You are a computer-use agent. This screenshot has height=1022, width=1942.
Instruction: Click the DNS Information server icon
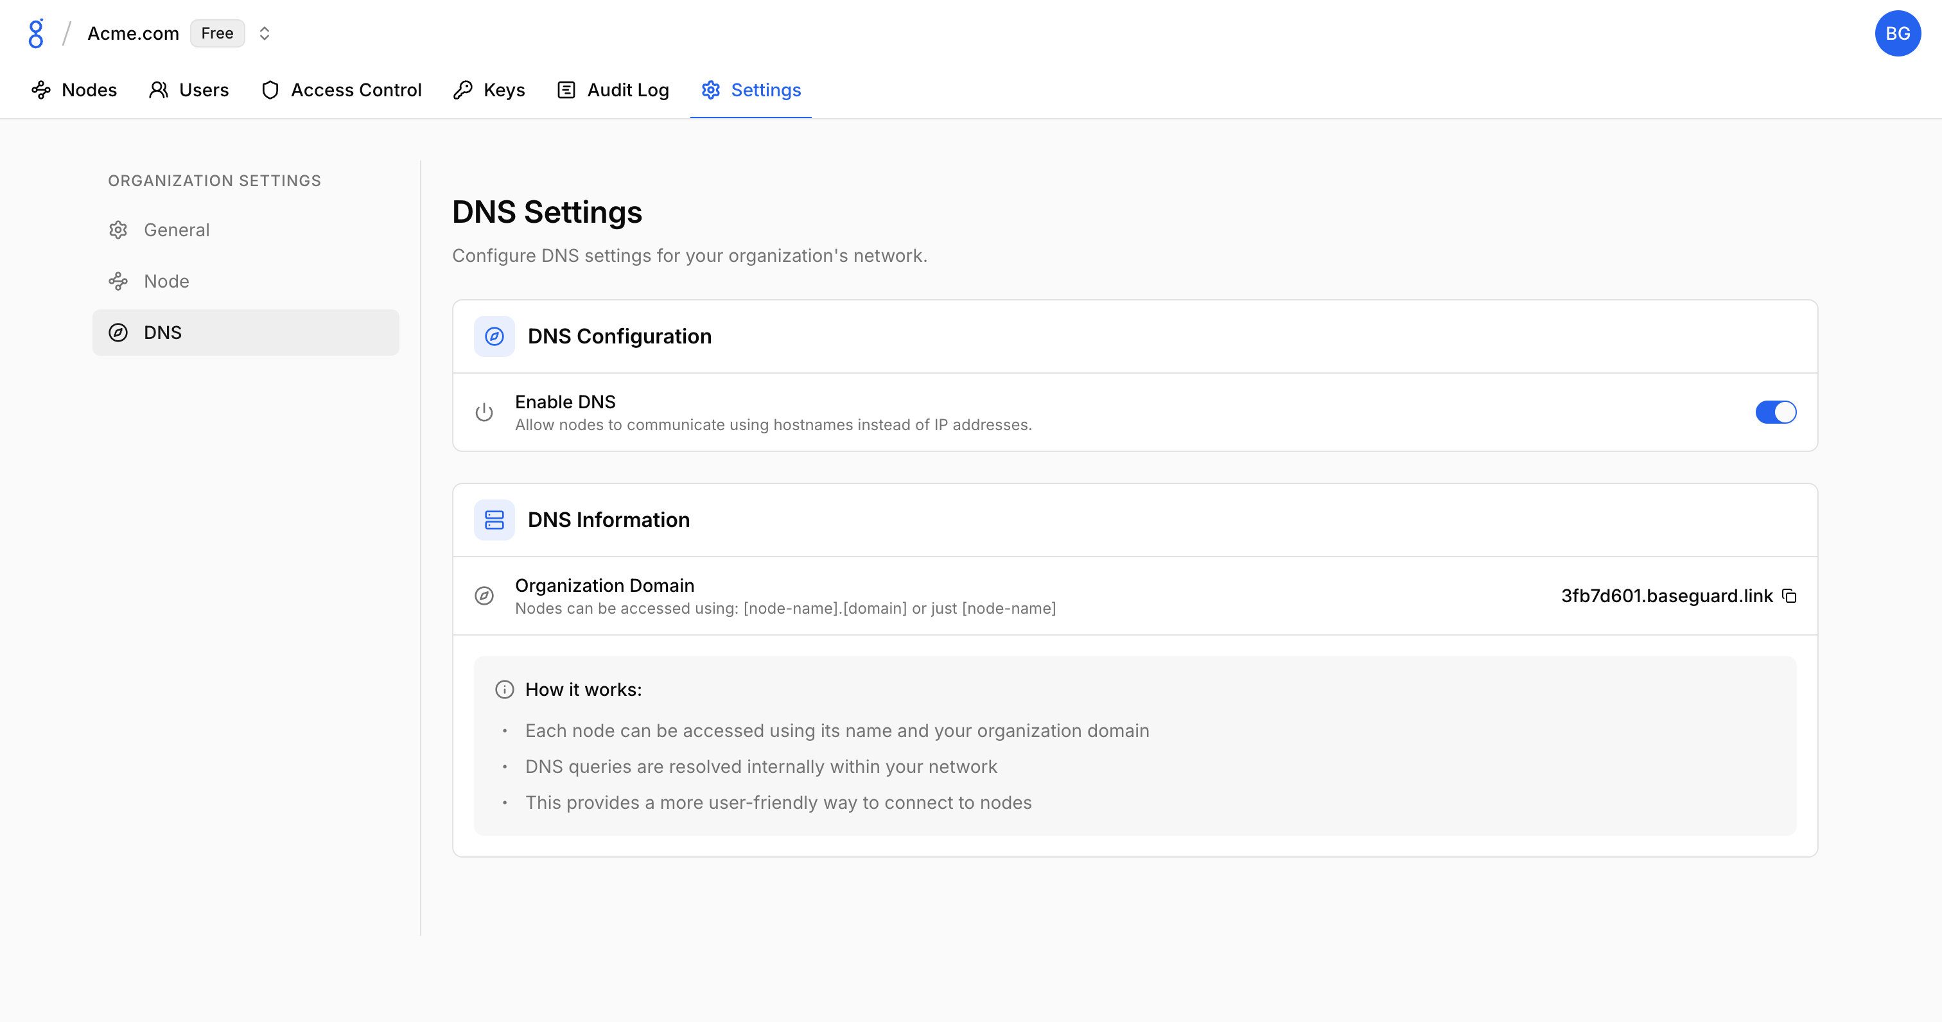pyautogui.click(x=494, y=520)
